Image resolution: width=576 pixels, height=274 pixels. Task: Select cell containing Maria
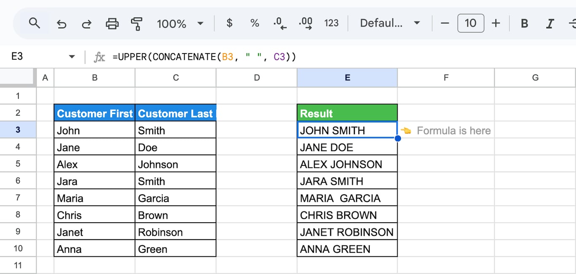pos(94,197)
